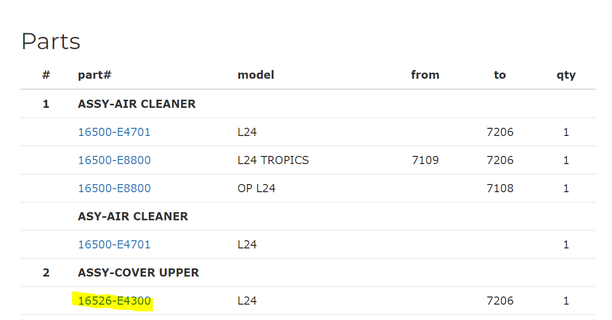Click the part# column header

[95, 75]
